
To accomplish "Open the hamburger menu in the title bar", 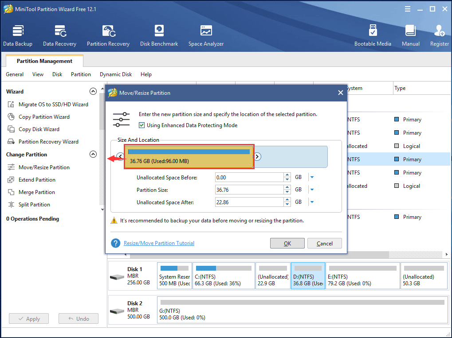I will [407, 9].
